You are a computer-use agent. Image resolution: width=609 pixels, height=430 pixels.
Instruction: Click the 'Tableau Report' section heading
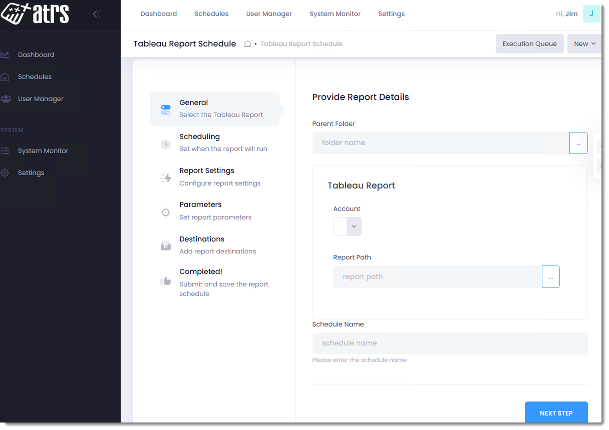click(x=361, y=185)
